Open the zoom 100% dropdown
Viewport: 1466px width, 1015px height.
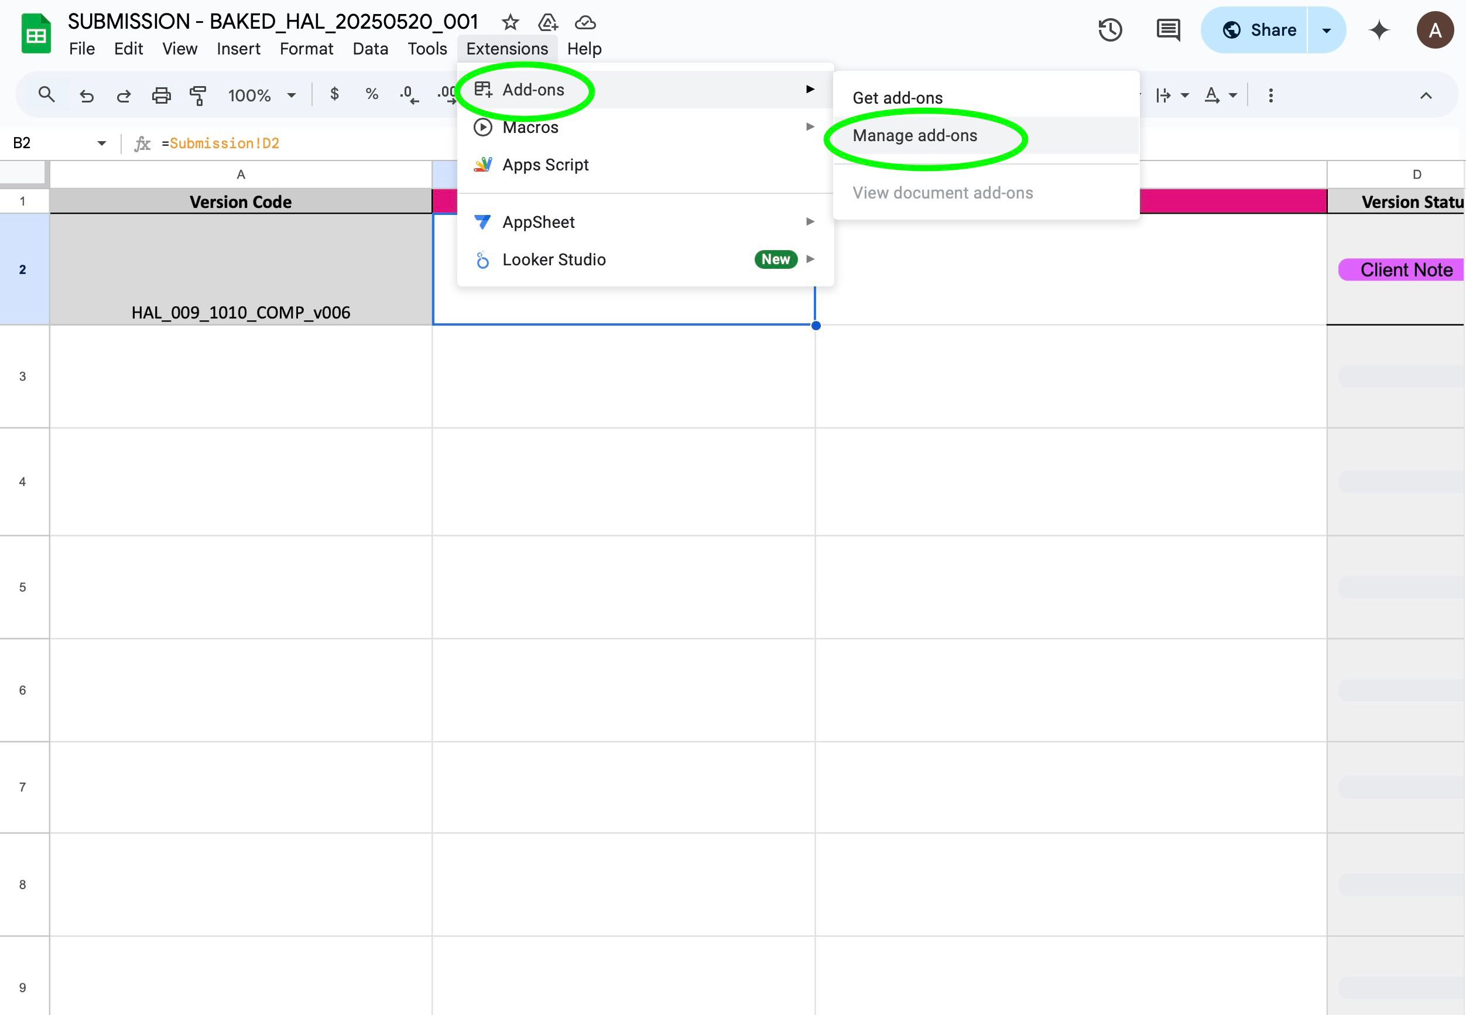pos(261,95)
